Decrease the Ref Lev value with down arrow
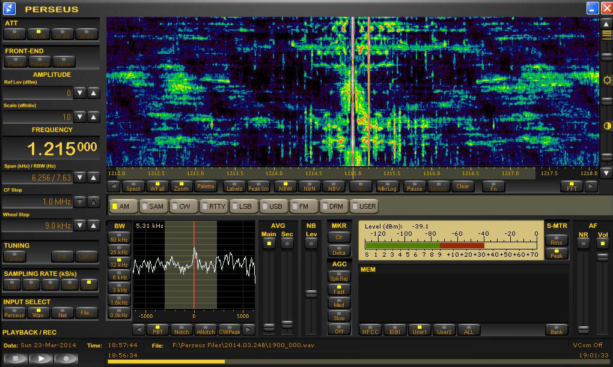613x367 pixels. click(x=80, y=93)
